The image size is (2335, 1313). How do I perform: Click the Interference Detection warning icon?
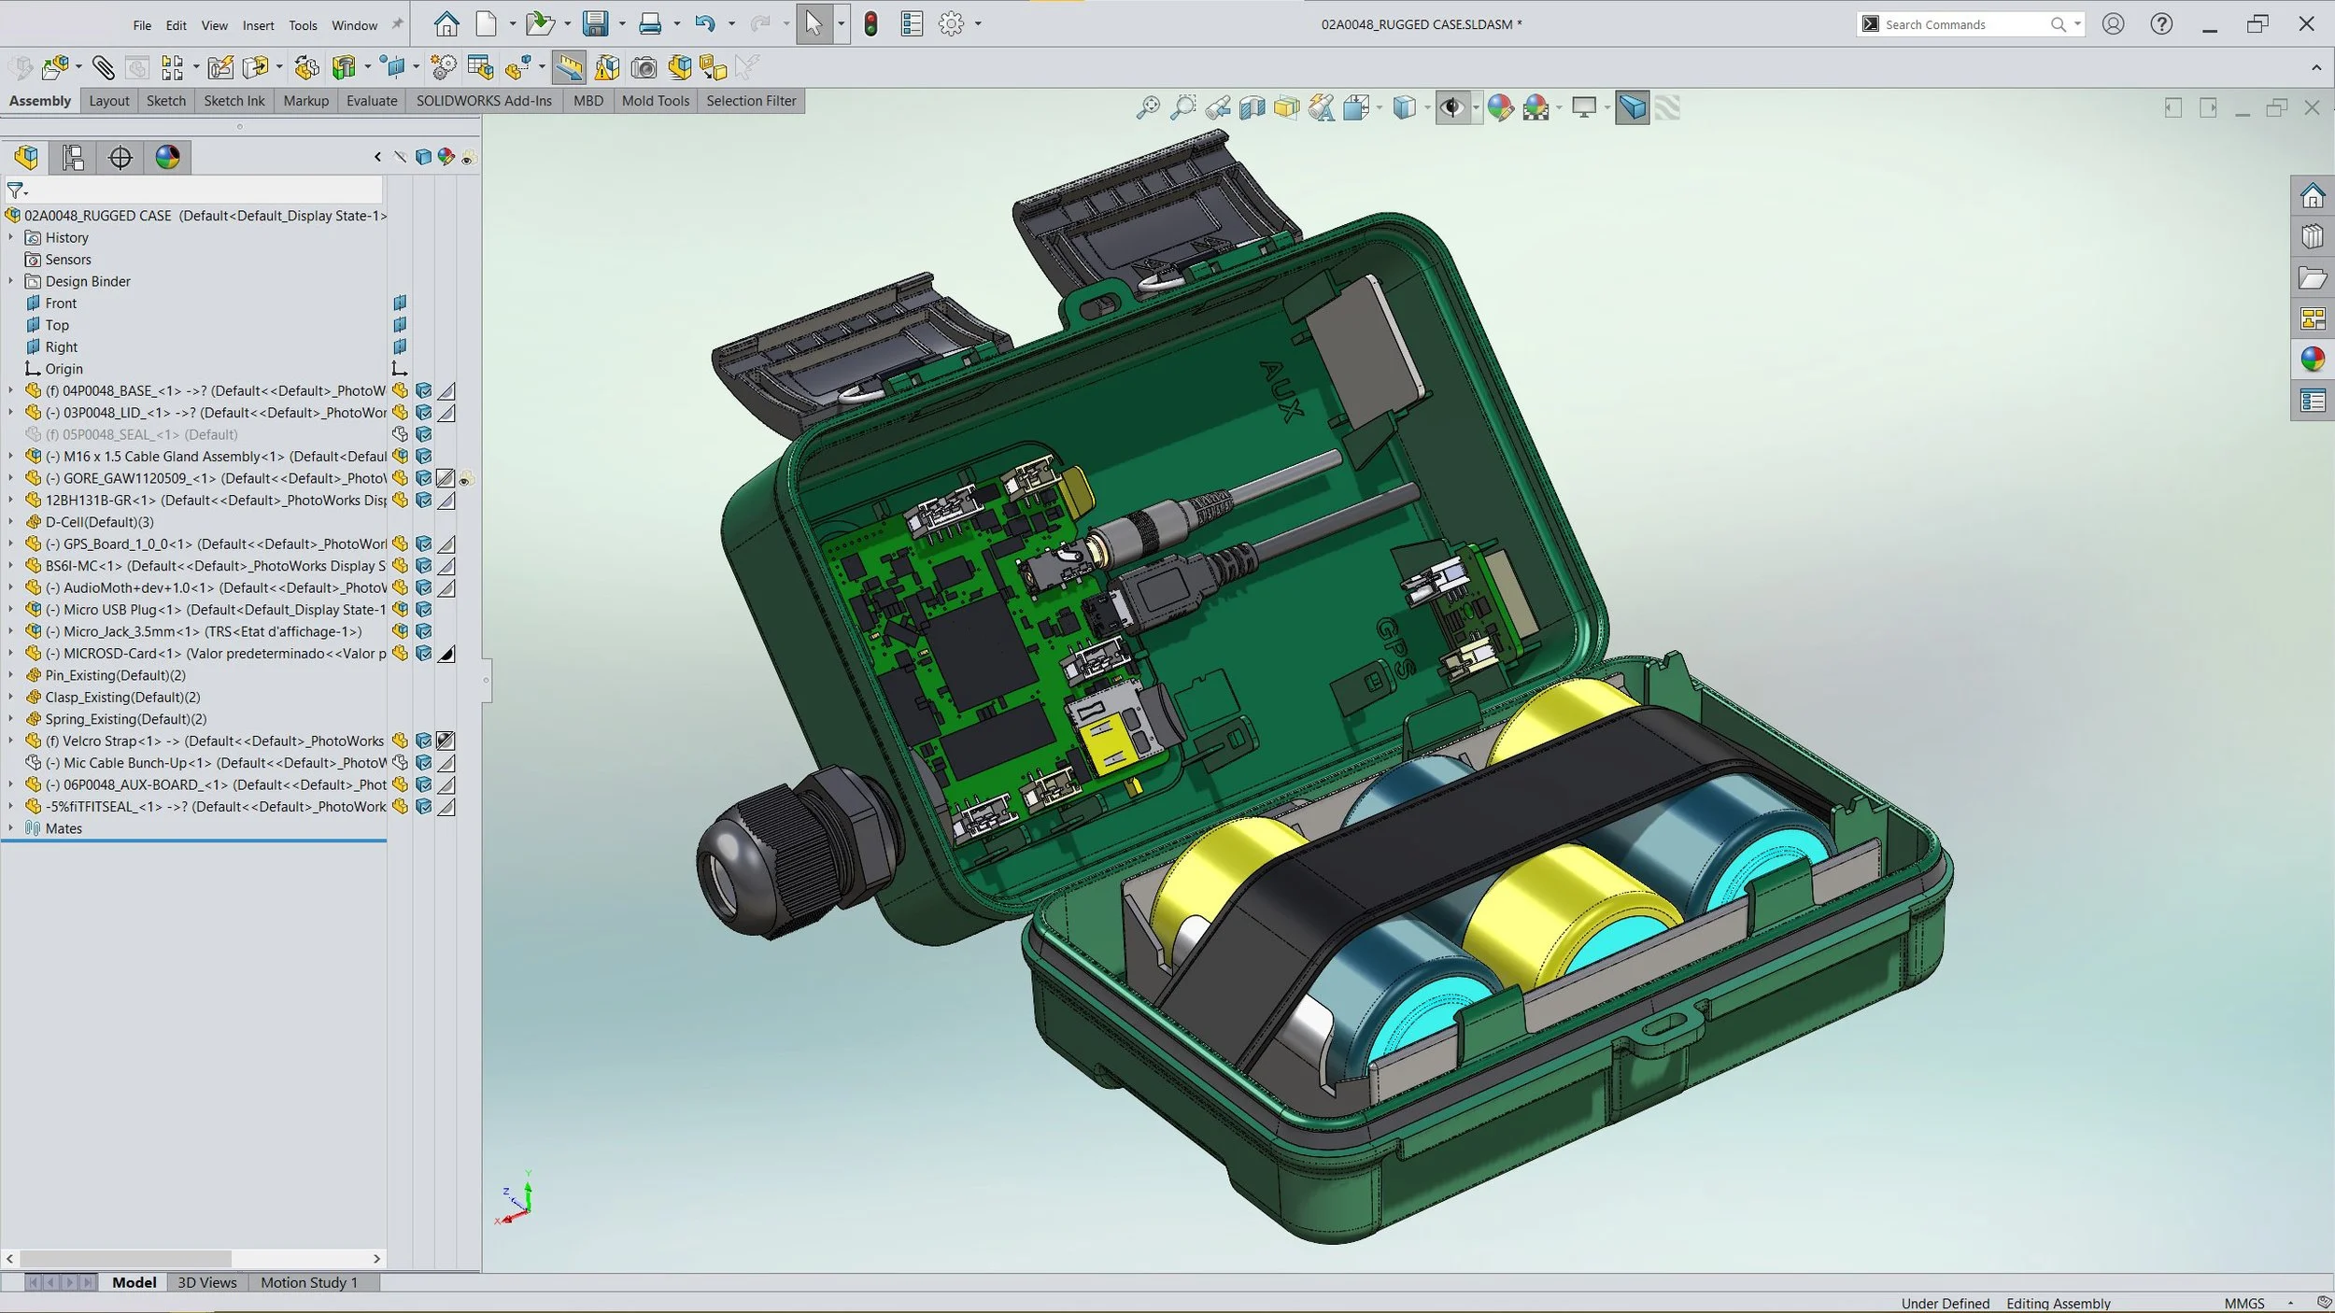coord(607,67)
